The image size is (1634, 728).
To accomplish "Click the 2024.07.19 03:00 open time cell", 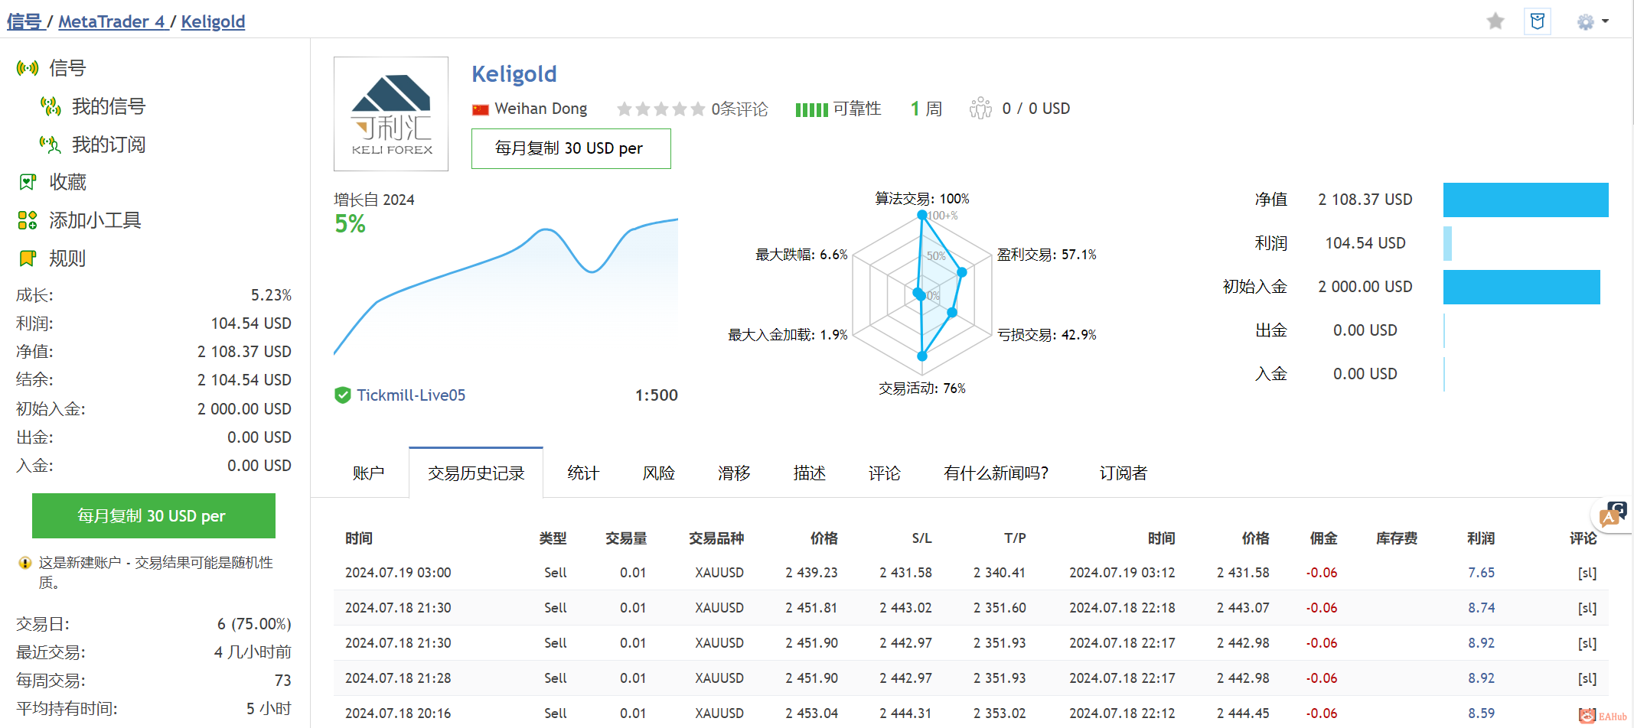I will 398,573.
